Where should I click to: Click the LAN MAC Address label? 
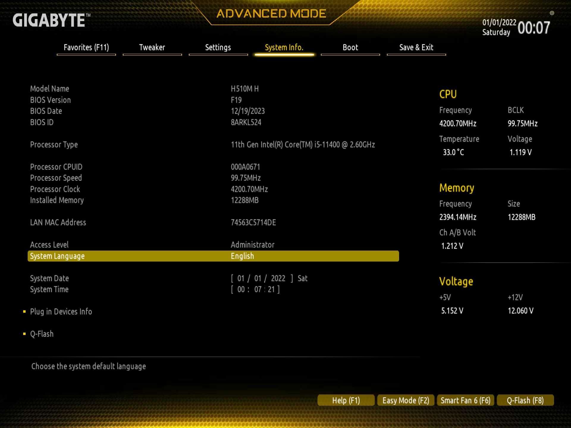pos(58,222)
